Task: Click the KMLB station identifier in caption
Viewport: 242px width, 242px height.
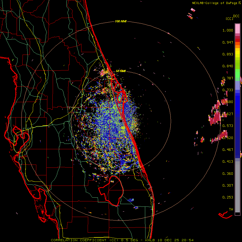Action: (151, 240)
